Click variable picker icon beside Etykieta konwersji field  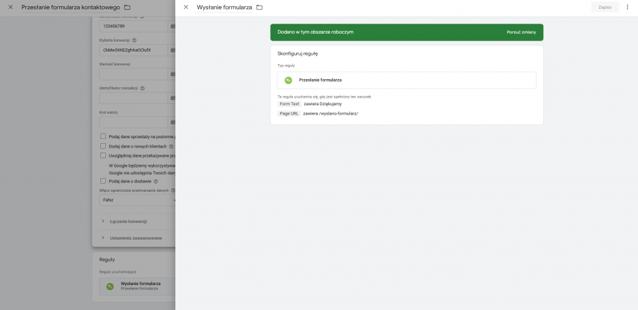172,50
